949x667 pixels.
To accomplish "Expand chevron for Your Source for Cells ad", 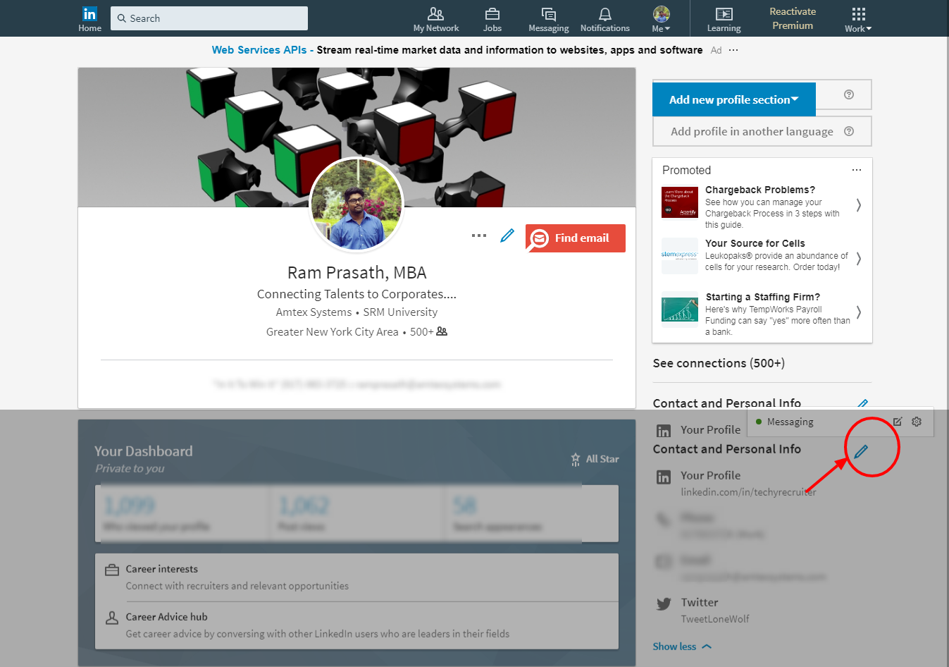I will pos(858,259).
